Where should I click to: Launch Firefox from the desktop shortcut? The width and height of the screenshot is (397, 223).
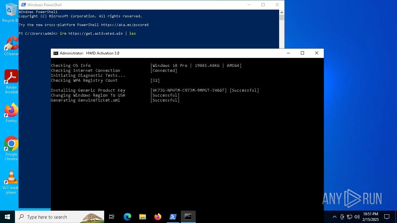11,113
